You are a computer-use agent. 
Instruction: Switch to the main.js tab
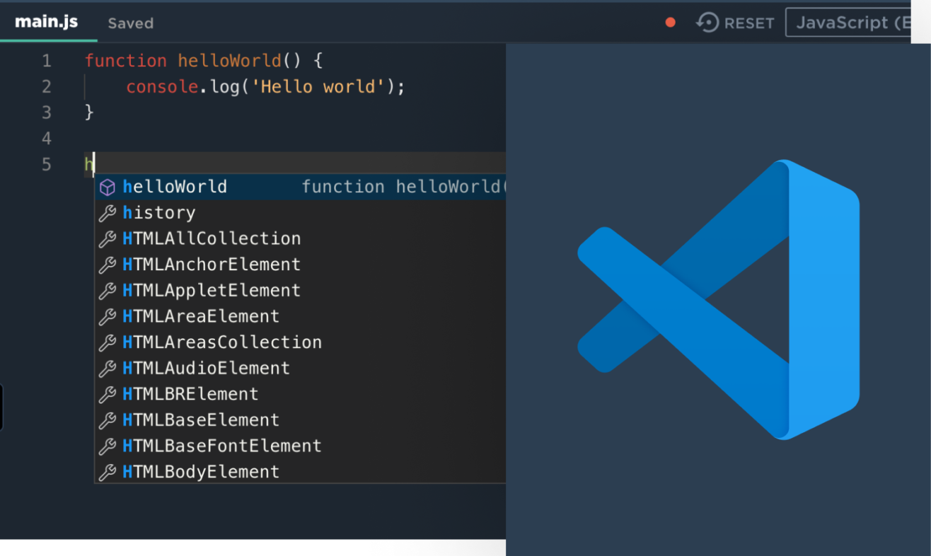pyautogui.click(x=47, y=22)
